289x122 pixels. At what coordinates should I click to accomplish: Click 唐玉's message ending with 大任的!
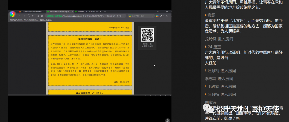(244, 58)
